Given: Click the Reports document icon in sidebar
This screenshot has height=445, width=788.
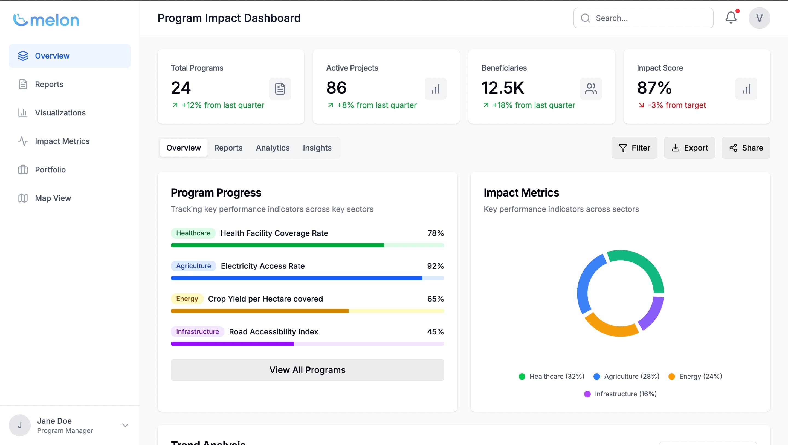Looking at the screenshot, I should click(x=23, y=84).
